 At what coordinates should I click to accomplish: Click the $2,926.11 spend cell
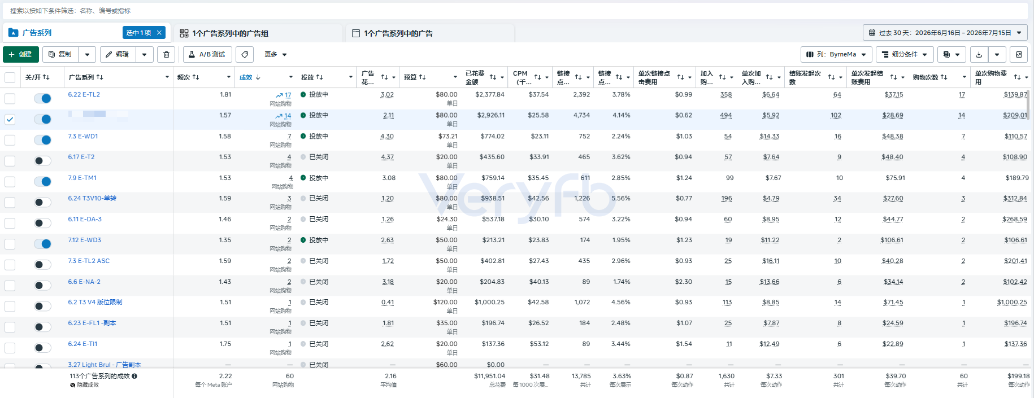pos(490,115)
